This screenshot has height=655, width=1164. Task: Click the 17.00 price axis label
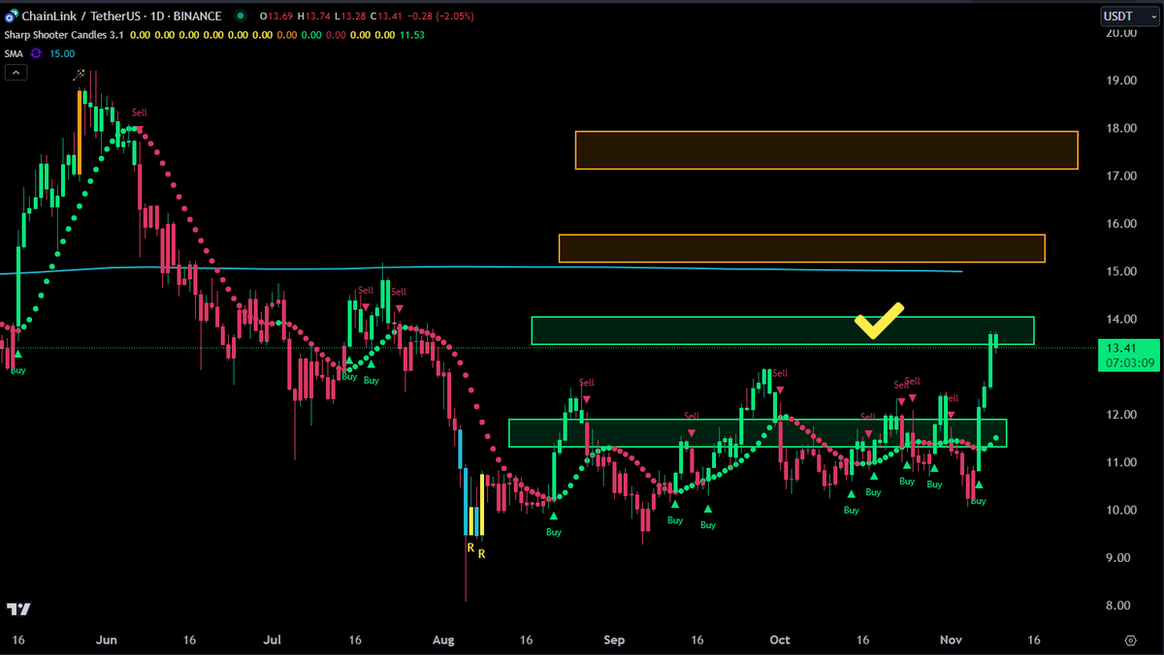pyautogui.click(x=1121, y=175)
